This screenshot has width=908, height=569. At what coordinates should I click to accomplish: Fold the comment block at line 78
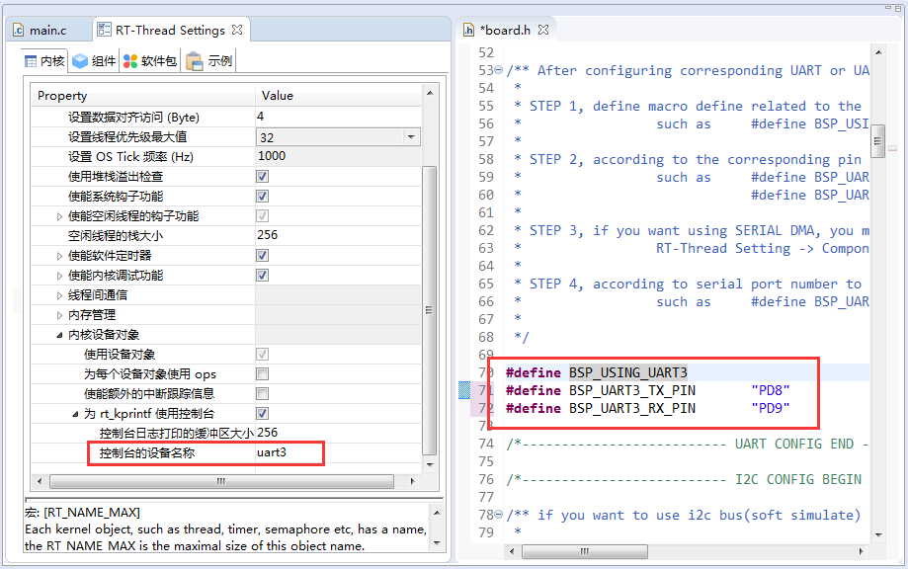pos(498,516)
